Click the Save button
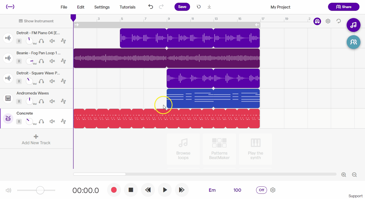 point(182,7)
